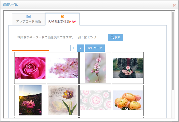
Task: Select page 2 in pagination
Action: (81, 48)
